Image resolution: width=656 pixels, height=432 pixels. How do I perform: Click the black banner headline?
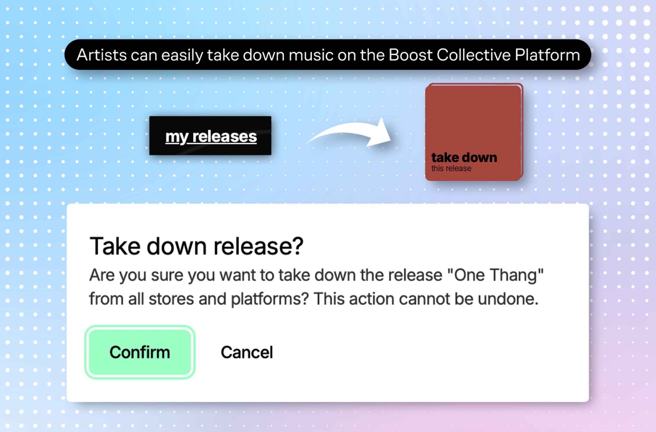(x=328, y=55)
